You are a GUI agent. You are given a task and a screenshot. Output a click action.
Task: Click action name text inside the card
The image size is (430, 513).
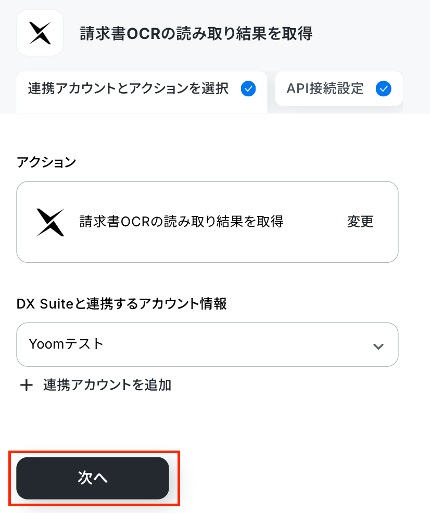click(181, 222)
